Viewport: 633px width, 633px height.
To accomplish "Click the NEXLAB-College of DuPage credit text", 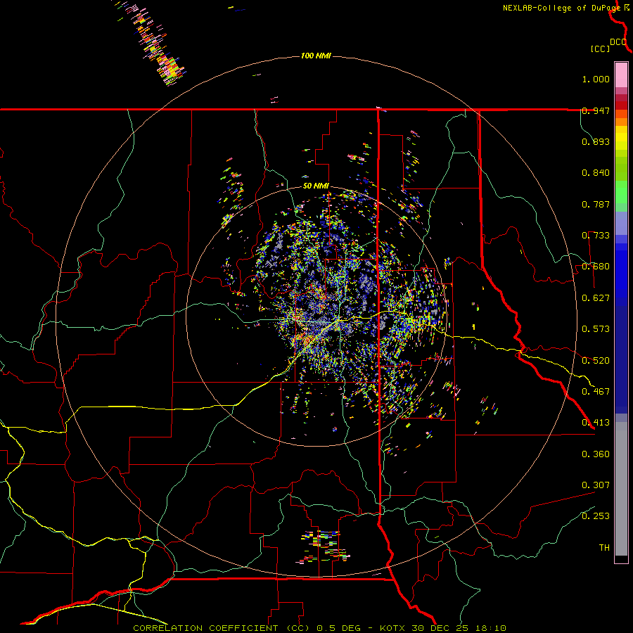I will tap(561, 8).
